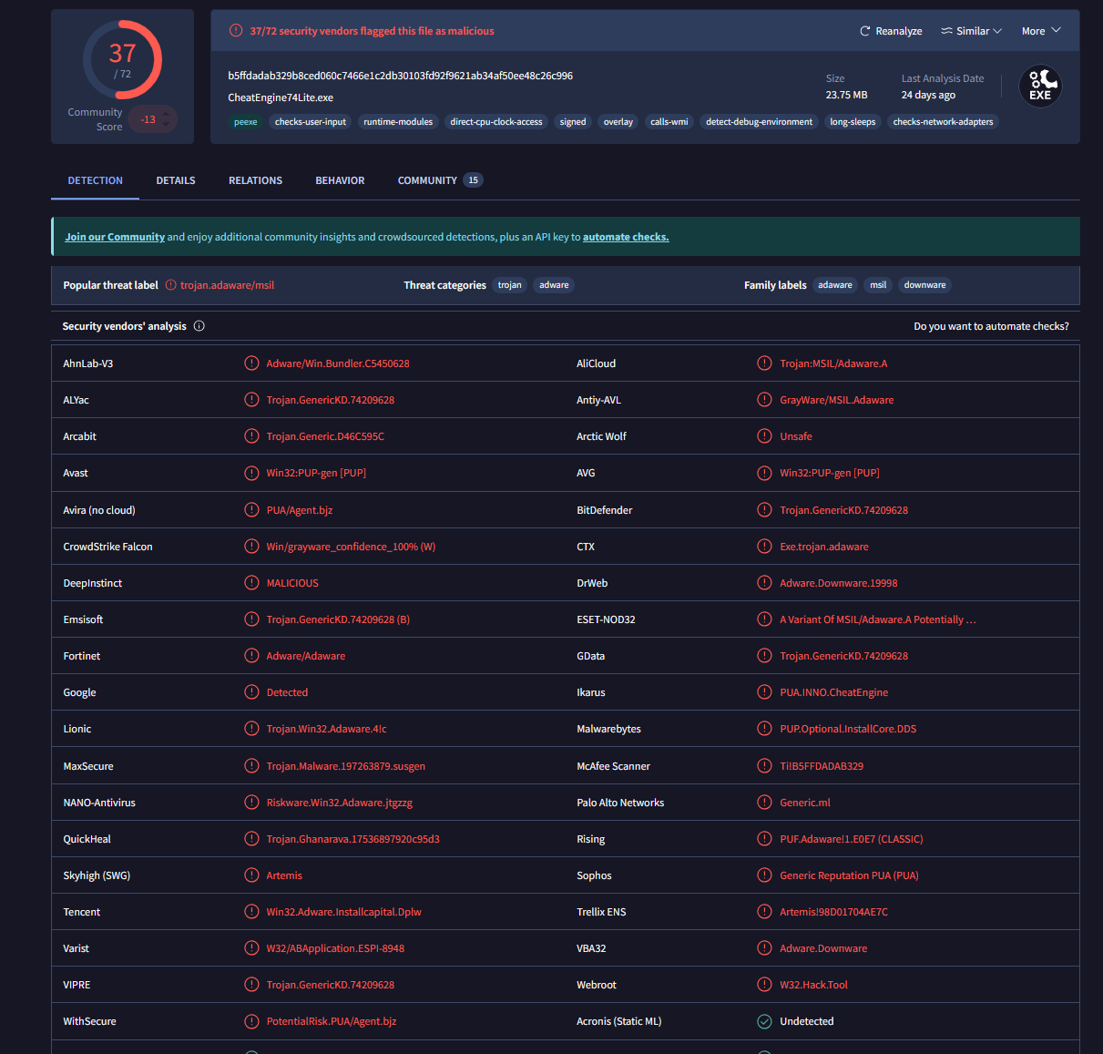The height and width of the screenshot is (1054, 1103).
Task: Vote community score up arrow
Action: click(167, 114)
